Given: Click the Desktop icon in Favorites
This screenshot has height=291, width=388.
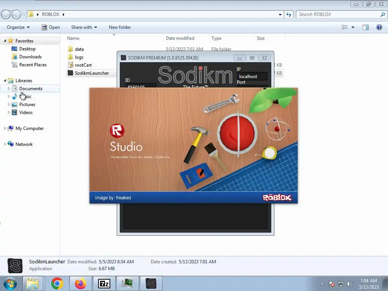Looking at the screenshot, I should [x=15, y=49].
